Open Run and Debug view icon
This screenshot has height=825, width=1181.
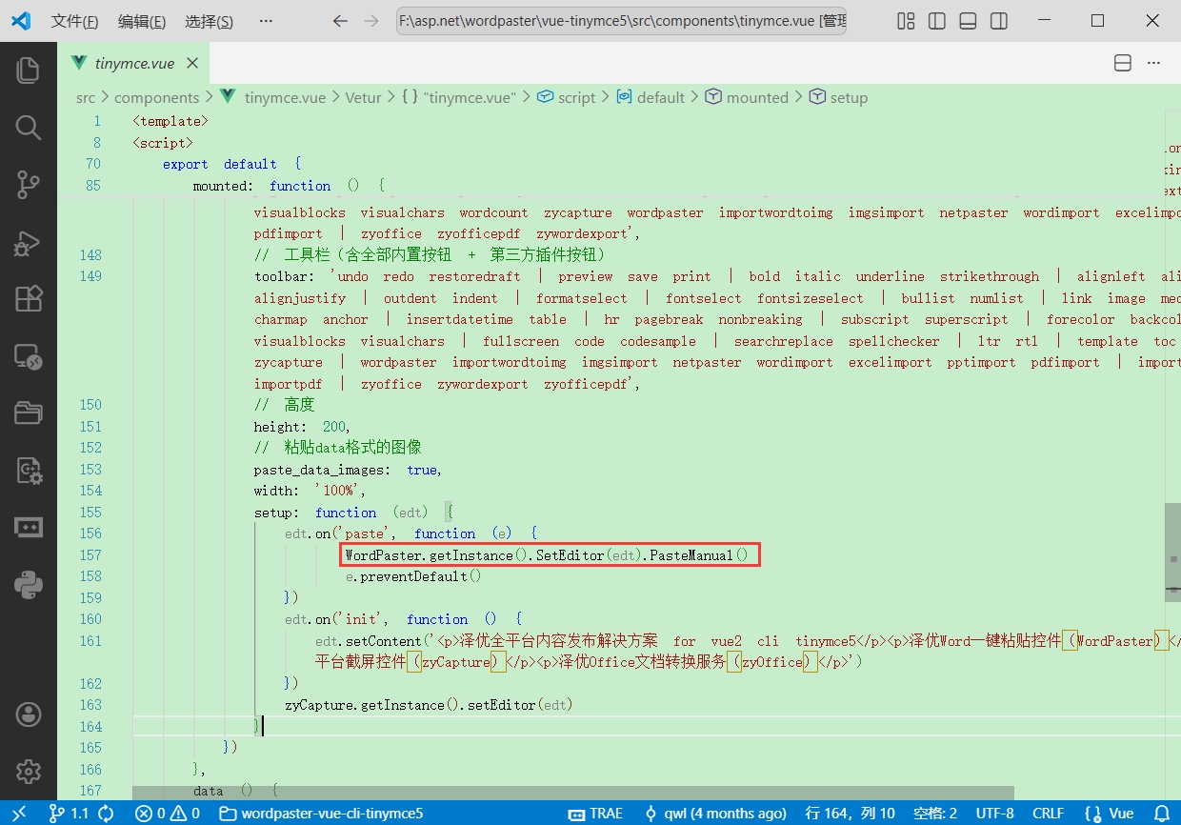point(29,242)
